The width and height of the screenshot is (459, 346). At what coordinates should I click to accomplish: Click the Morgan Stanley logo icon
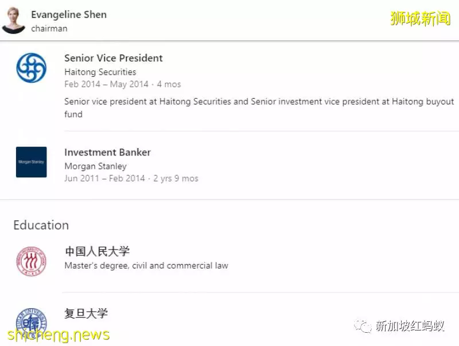[32, 162]
